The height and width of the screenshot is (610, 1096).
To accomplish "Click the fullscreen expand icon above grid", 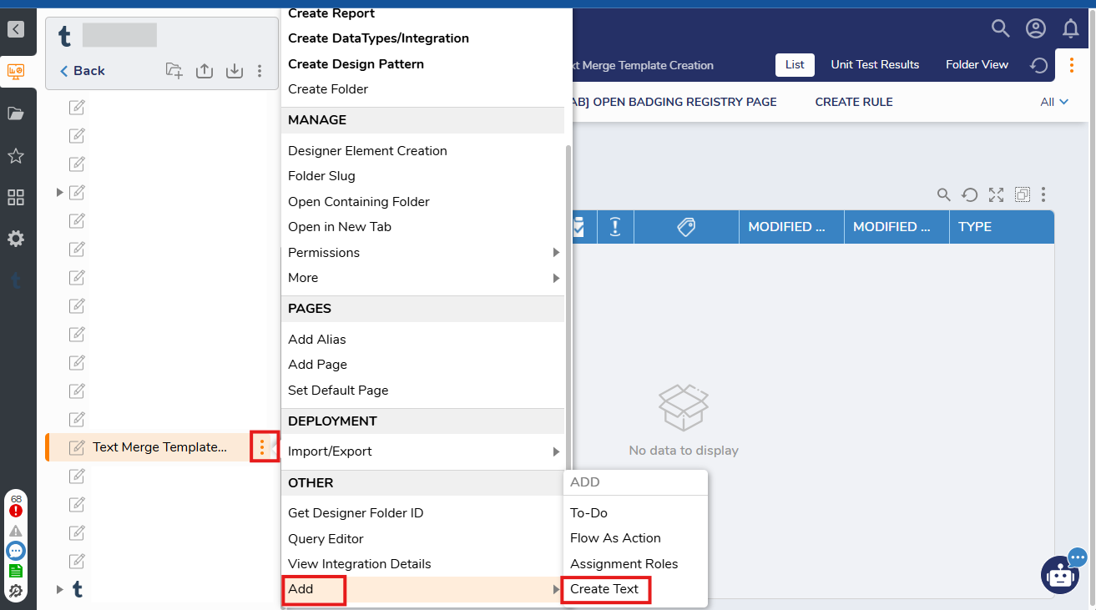I will click(x=996, y=194).
